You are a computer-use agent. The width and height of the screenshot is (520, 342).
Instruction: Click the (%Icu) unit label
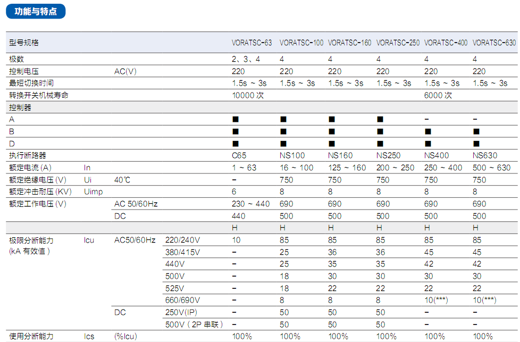pyautogui.click(x=125, y=336)
